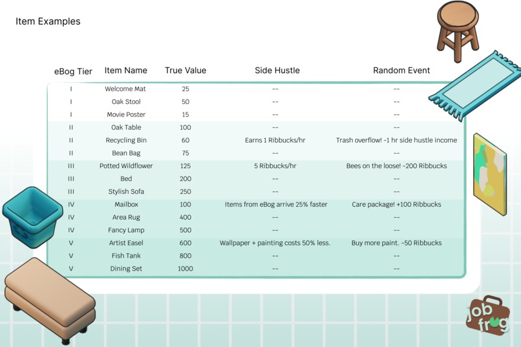Click '5 Ribbucks/hr' side hustle cell
521x347 pixels.
tap(275, 165)
